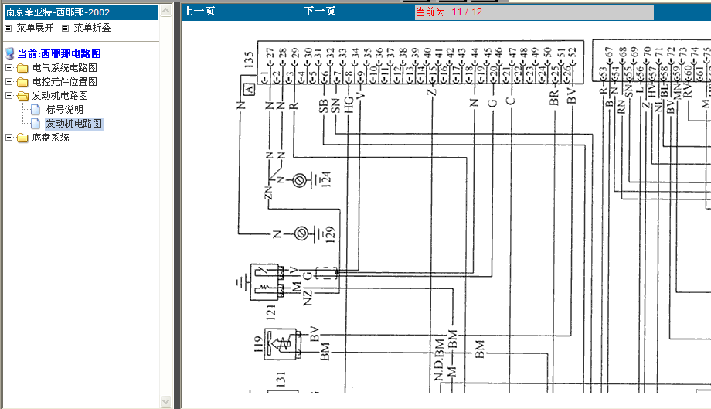This screenshot has width=711, height=409.
Task: Click the highlighted 发动机电路图 document icon
Action: coord(36,124)
